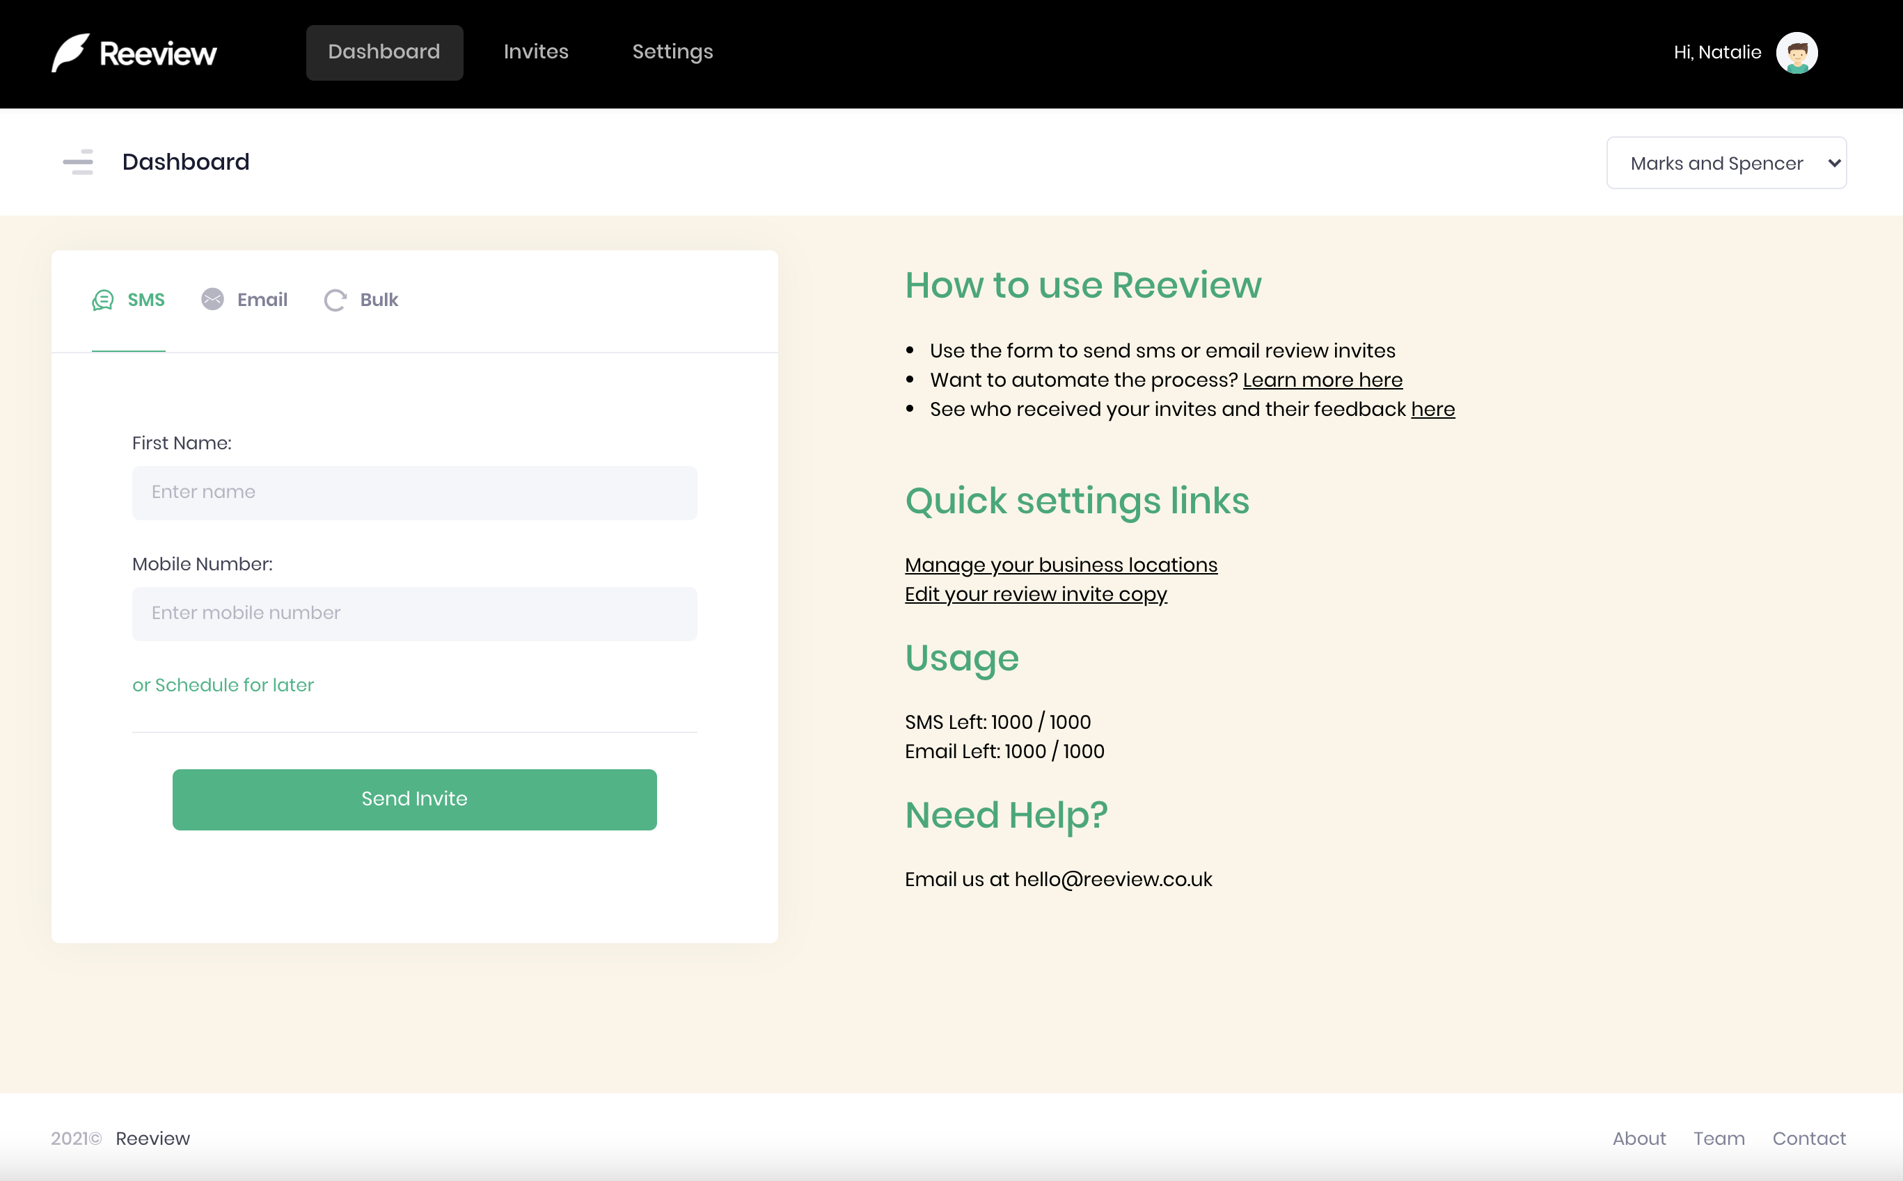Click the 'How to use Reeview' heading
This screenshot has height=1181, width=1903.
coord(1082,285)
